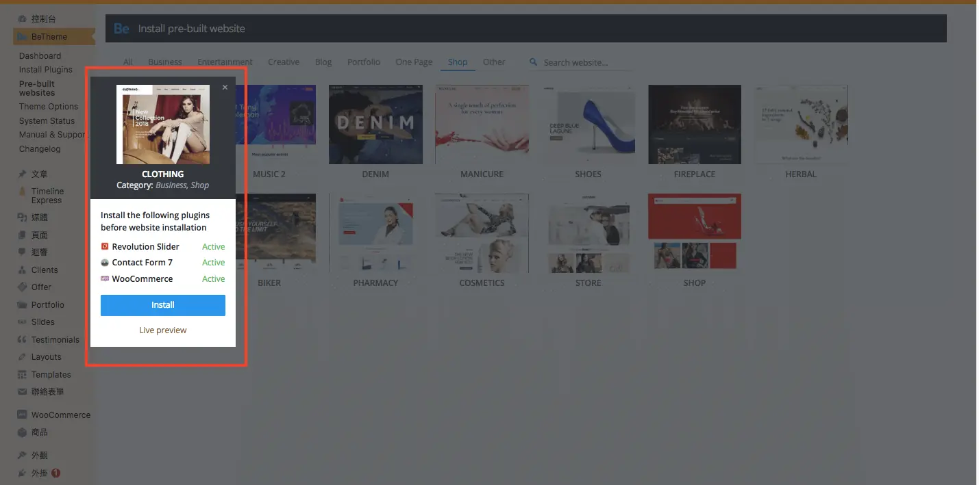Click the Revolution Slider plugin icon
Image resolution: width=979 pixels, height=485 pixels.
tap(105, 247)
